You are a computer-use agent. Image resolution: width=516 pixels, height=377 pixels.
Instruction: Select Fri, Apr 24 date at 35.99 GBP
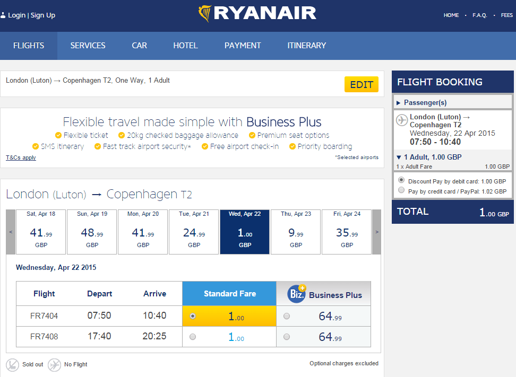pos(347,232)
